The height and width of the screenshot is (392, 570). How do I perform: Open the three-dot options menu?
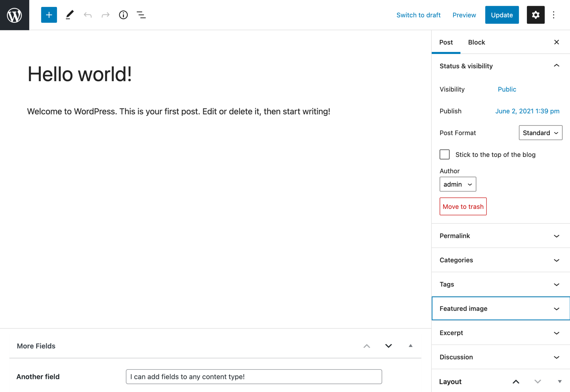[554, 15]
